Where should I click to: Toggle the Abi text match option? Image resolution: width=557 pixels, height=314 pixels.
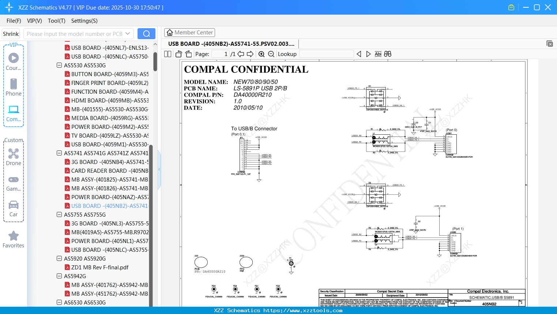click(378, 54)
